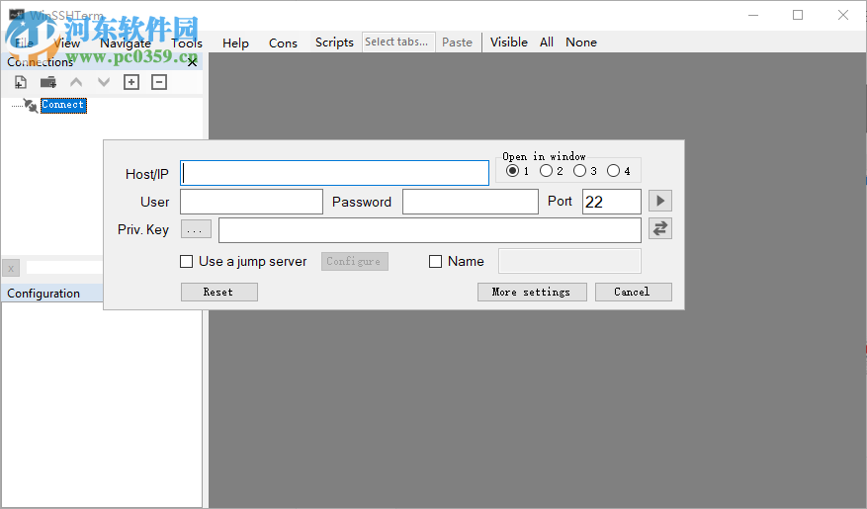Click the Reset button
The height and width of the screenshot is (509, 867).
pyautogui.click(x=218, y=292)
